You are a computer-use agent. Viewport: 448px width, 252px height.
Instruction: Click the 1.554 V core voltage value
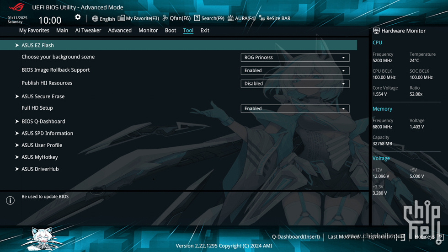pos(380,94)
